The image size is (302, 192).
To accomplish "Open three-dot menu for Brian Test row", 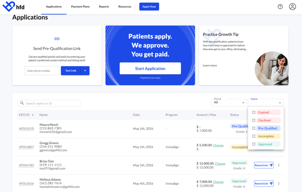I will [279, 165].
